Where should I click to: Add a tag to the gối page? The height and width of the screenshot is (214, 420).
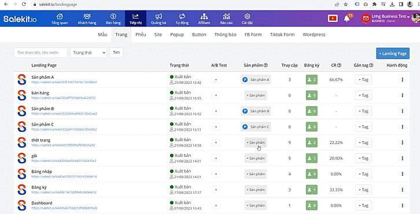click(x=363, y=158)
